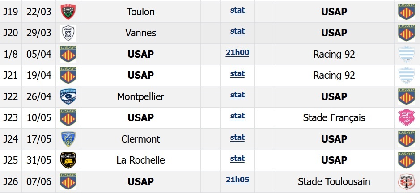The width and height of the screenshot is (420, 193).
Task: Open stat link for Vannes match
Action: point(237,31)
